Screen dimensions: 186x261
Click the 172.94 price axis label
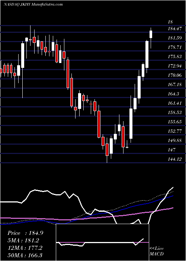174,66
